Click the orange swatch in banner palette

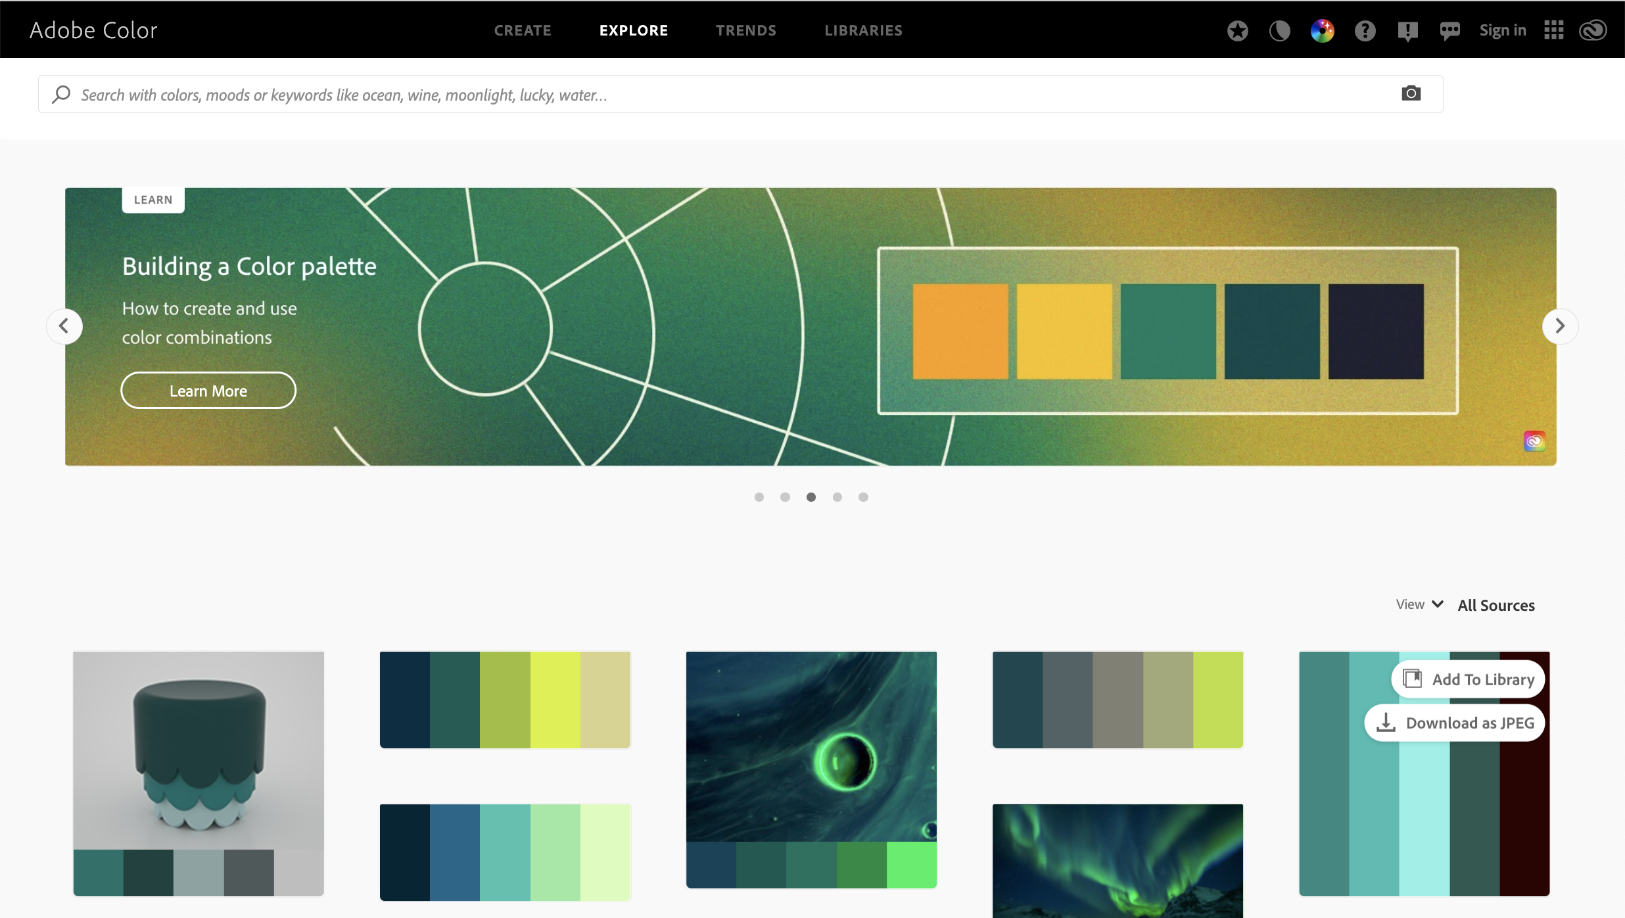(x=960, y=331)
